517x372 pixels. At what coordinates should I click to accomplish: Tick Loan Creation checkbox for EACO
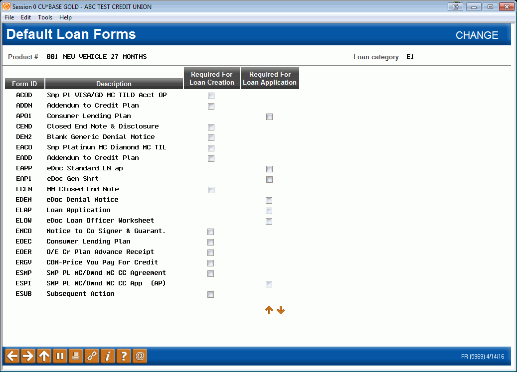tap(211, 148)
